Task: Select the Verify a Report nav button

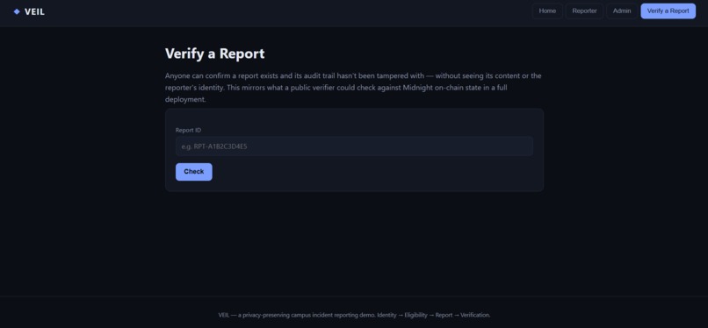Action: (668, 11)
